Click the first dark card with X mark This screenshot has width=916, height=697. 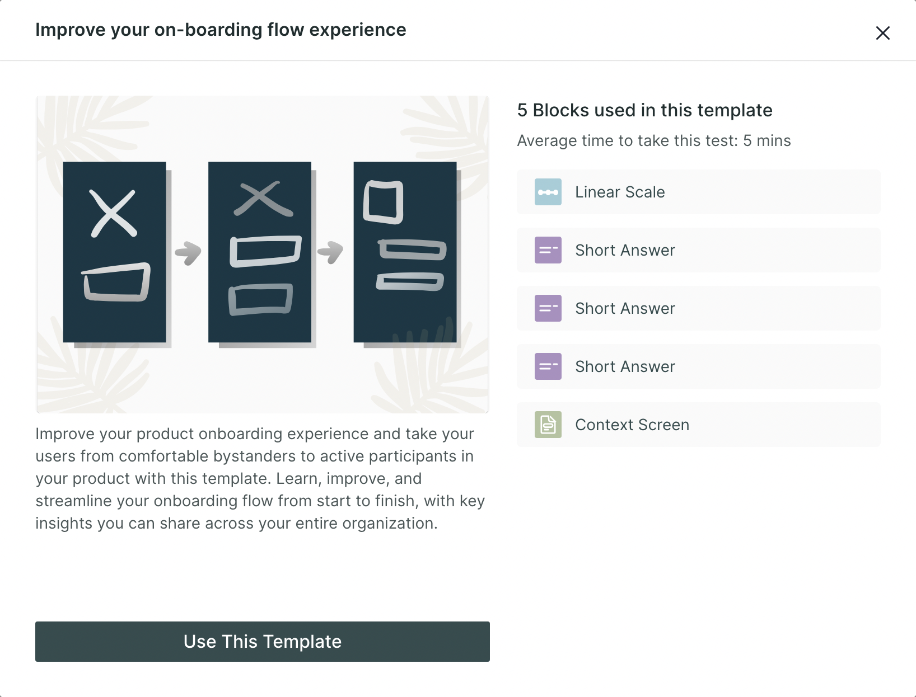pos(115,252)
